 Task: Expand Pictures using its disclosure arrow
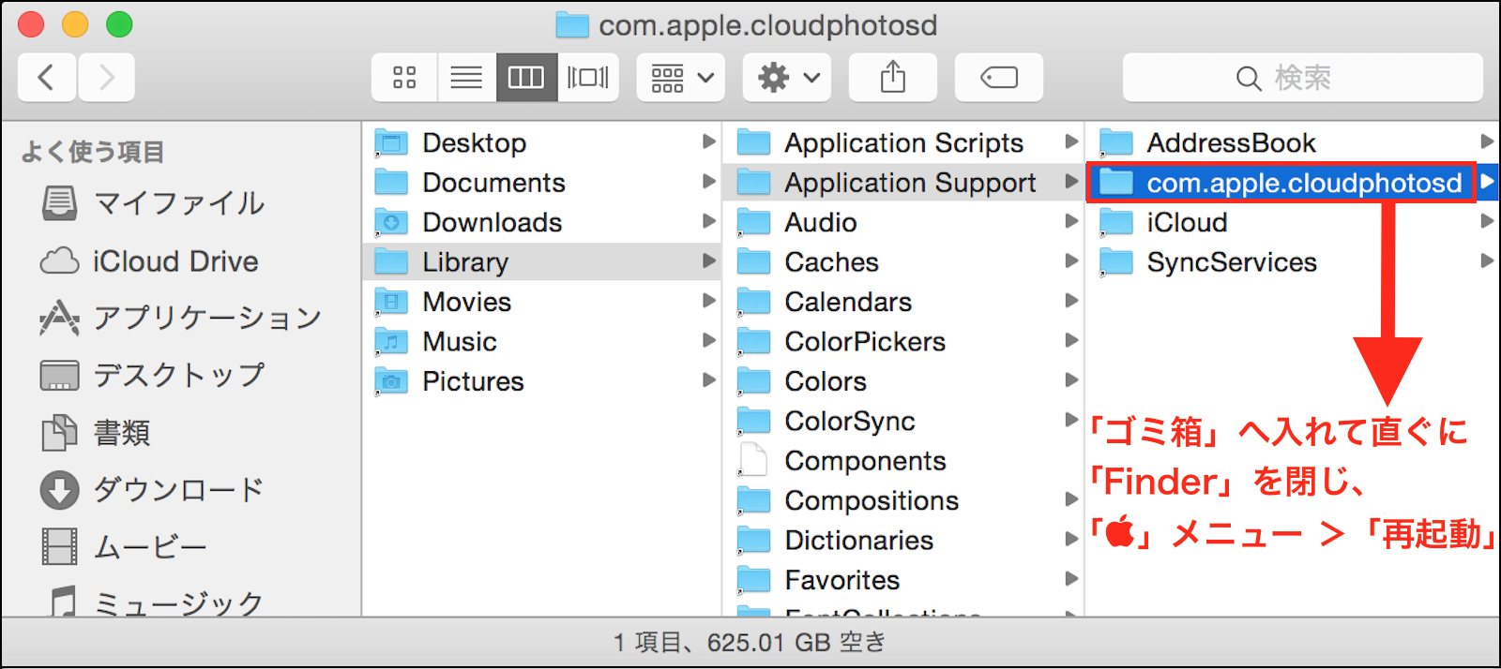pos(709,380)
